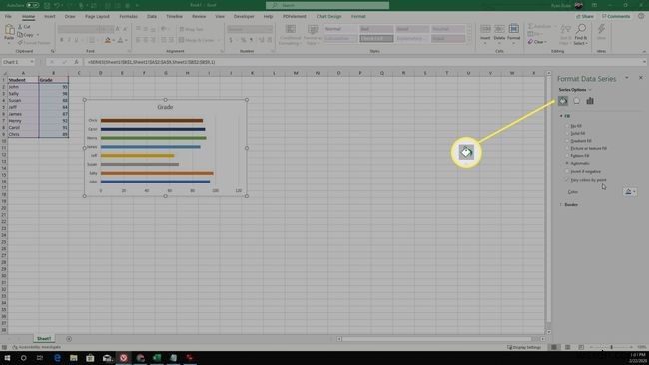
Task: Expand the formula bar
Action: [644, 62]
